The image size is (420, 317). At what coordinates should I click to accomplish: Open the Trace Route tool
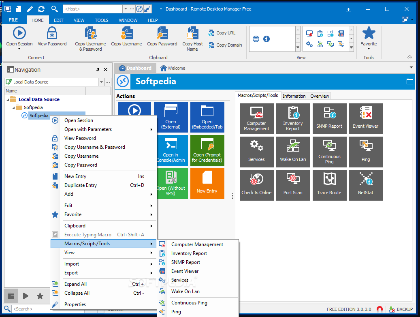point(330,185)
